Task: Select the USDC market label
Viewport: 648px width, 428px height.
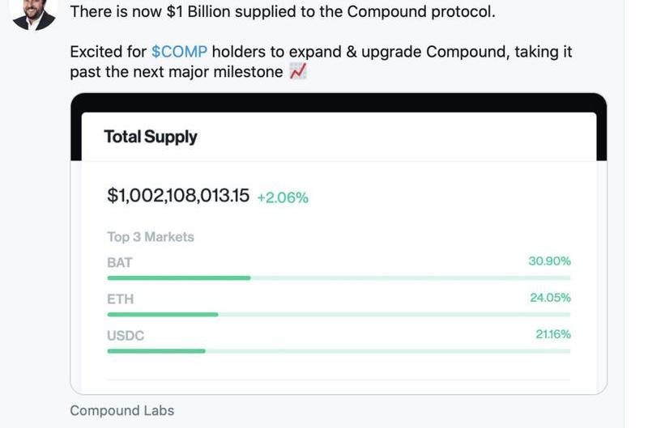Action: coord(126,335)
